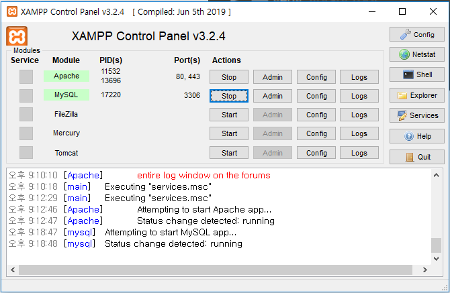Open the Tomcat Config menu

click(316, 153)
